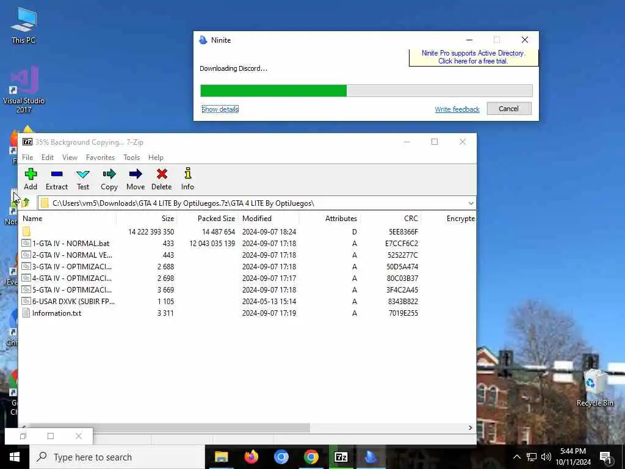Click the 7-Zip horizontal scrollbar thumb
This screenshot has height=469, width=625.
coord(170,427)
